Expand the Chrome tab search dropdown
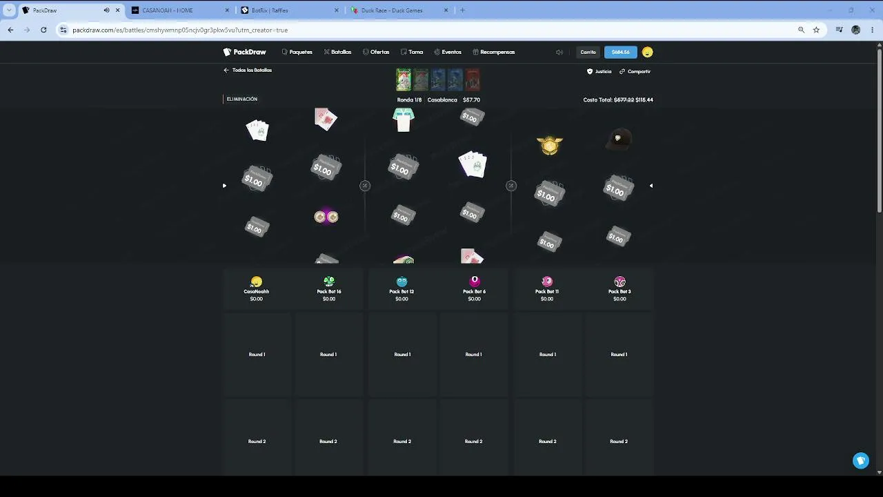883x497 pixels. pos(10,10)
